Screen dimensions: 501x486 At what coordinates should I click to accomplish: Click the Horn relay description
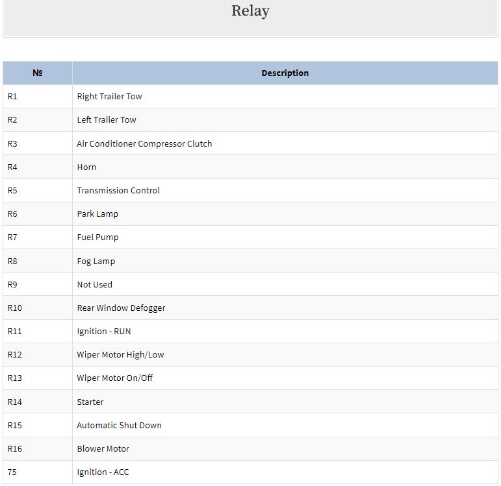click(x=86, y=167)
